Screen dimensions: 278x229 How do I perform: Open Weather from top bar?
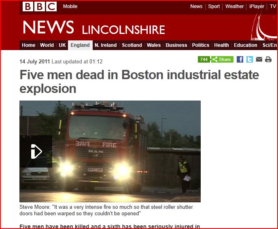click(x=234, y=6)
